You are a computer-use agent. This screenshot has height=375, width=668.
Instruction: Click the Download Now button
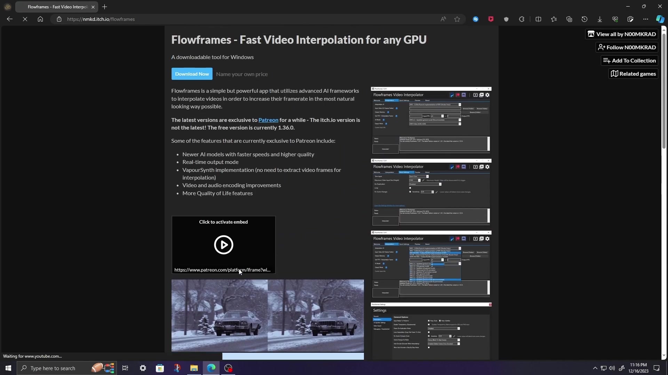click(192, 74)
